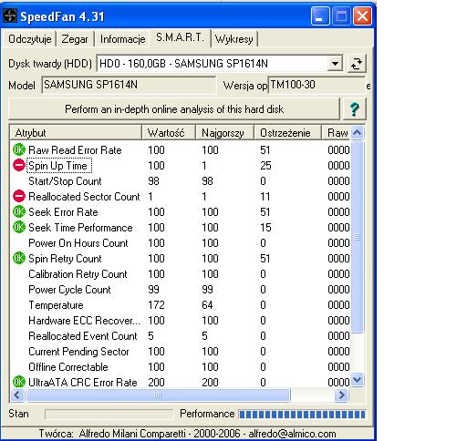Image resolution: width=467 pixels, height=441 pixels.
Task: Click the Performance progress bar
Action: (x=302, y=415)
